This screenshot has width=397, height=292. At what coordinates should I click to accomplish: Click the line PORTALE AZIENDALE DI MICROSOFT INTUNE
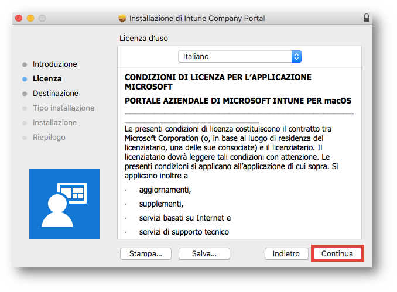238,101
